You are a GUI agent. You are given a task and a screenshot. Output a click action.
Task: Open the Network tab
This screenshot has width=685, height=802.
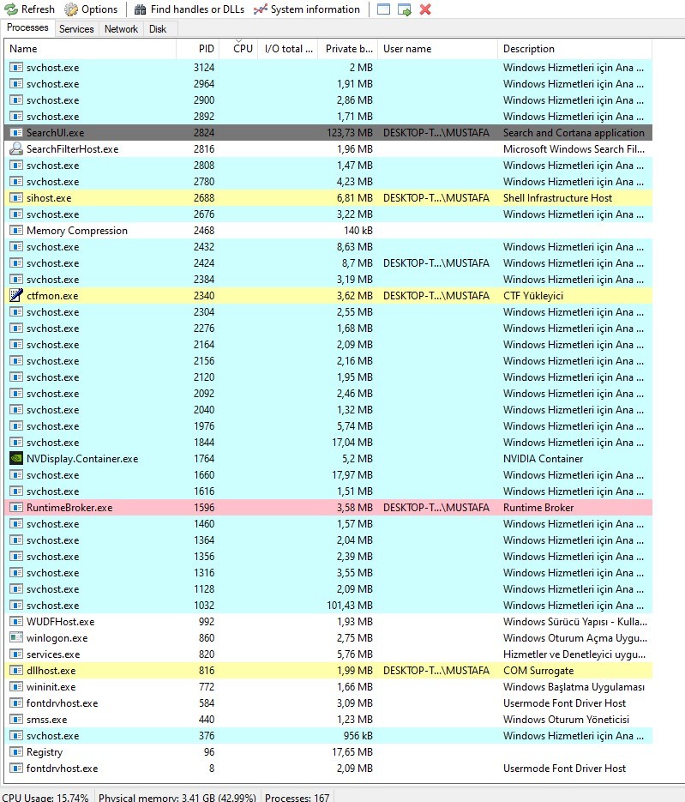(x=121, y=29)
